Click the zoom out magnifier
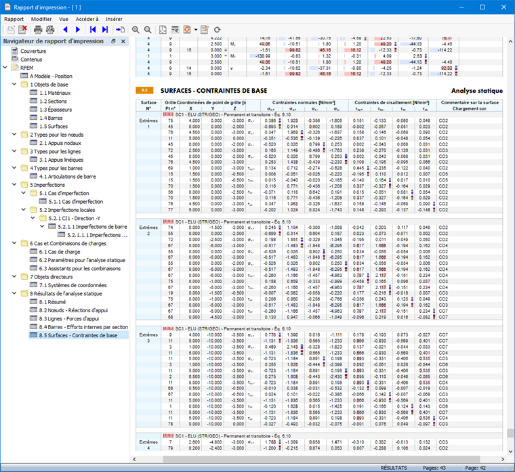Image resolution: width=515 pixels, height=472 pixels. click(147, 30)
